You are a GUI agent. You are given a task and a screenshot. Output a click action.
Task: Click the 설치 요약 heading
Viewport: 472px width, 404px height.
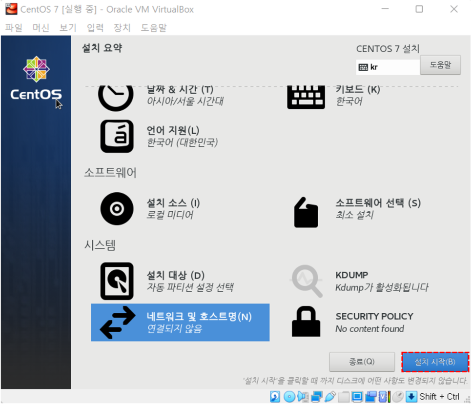[102, 47]
